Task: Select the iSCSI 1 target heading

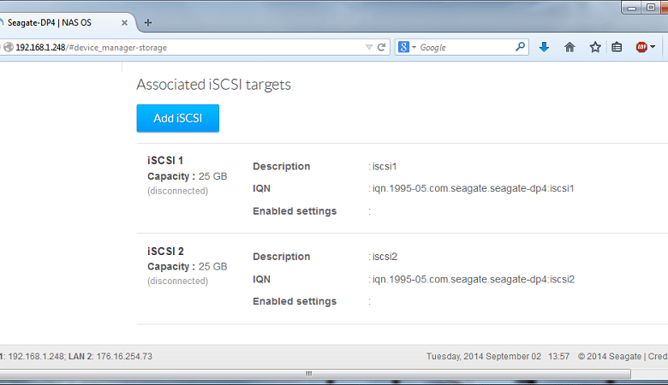Action: (x=165, y=160)
